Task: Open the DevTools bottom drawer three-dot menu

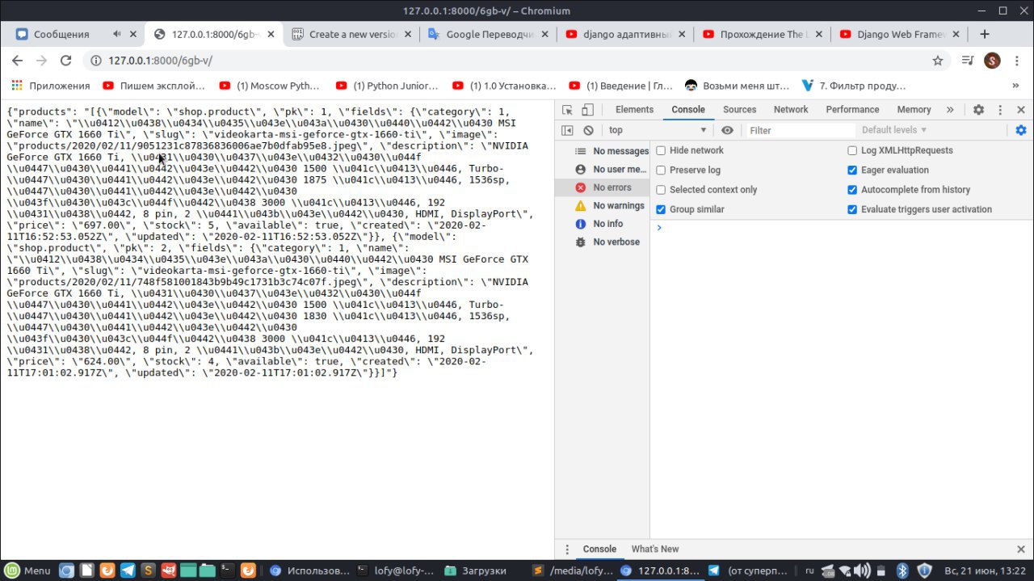Action: [x=567, y=549]
